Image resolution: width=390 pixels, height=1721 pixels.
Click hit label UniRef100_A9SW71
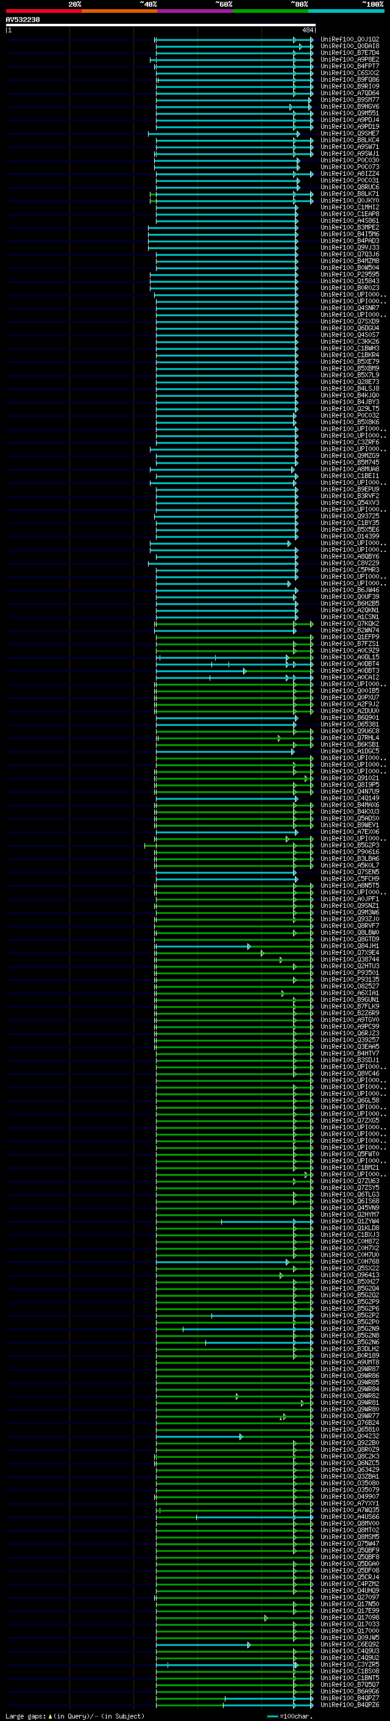[x=350, y=147]
